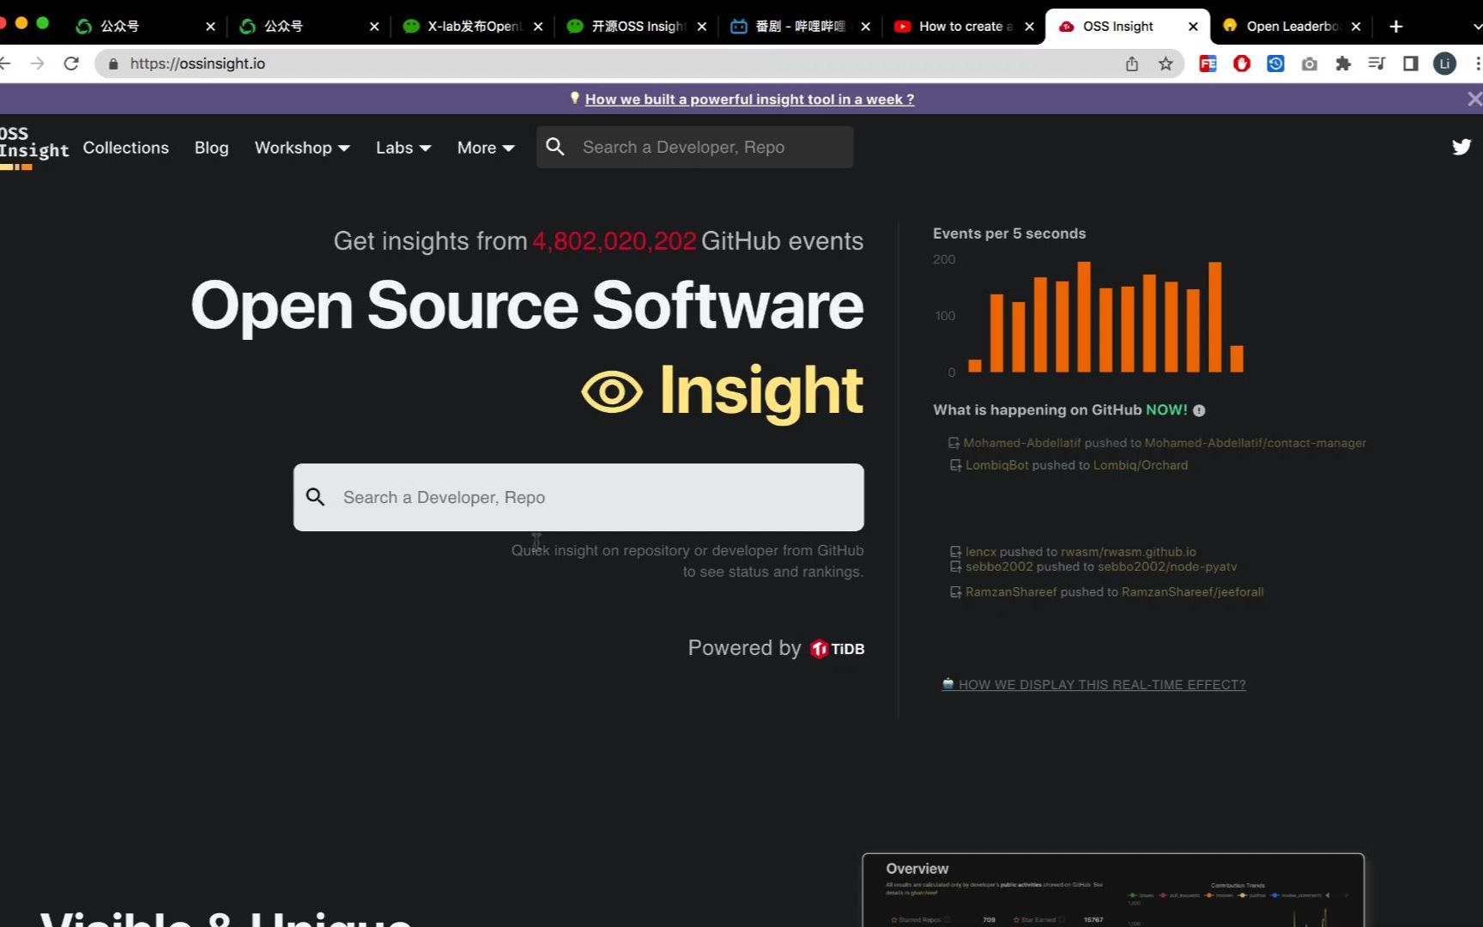Open the browser side panel icon

tap(1410, 64)
